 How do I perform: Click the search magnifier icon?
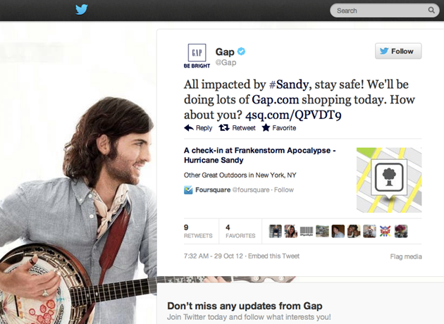point(431,10)
